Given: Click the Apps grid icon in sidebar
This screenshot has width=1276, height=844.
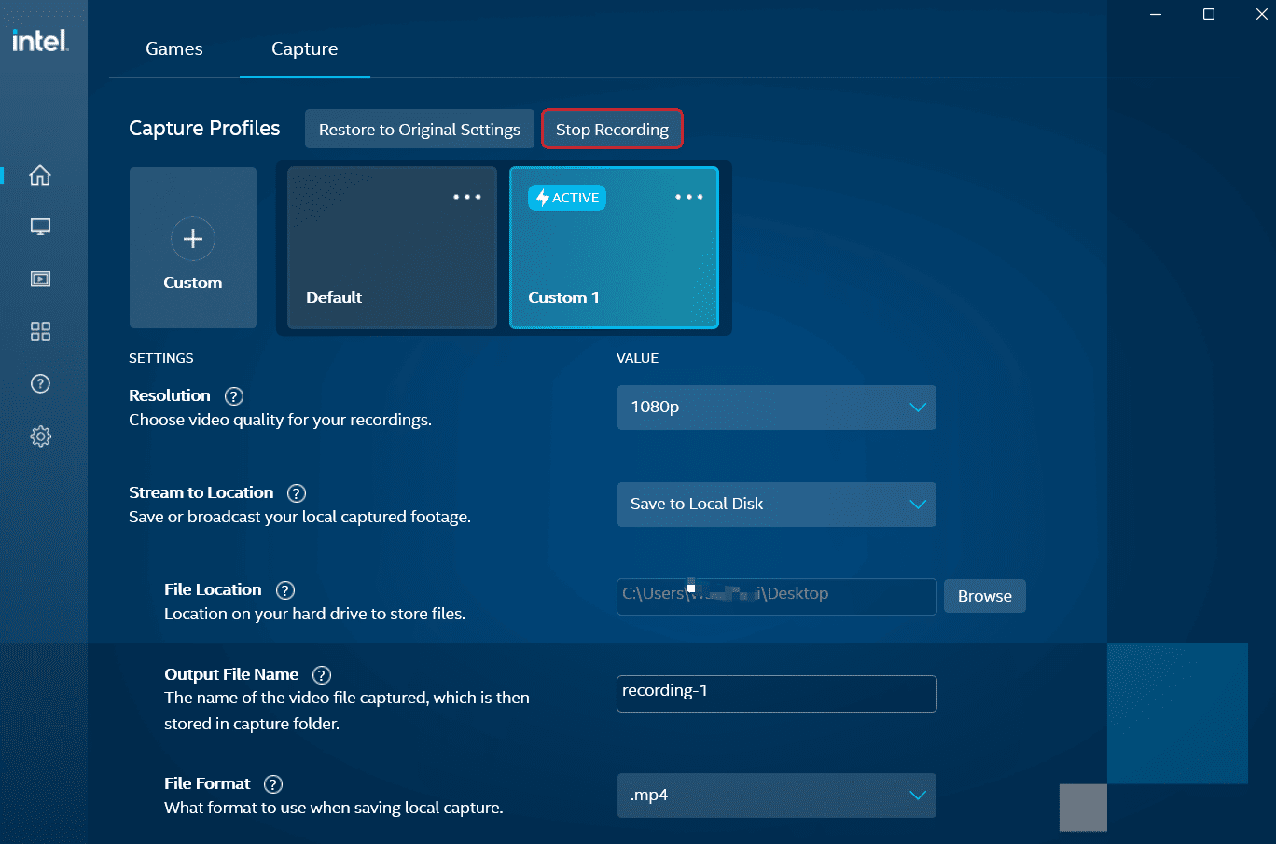Looking at the screenshot, I should [x=40, y=331].
